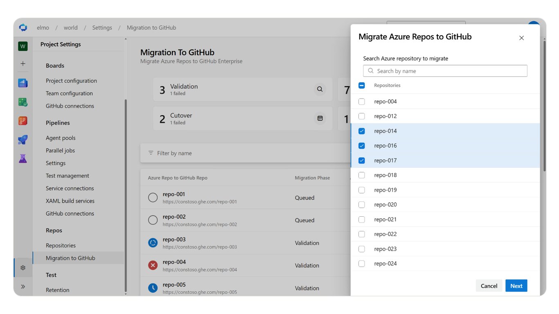Open Agent pools settings page
Viewport: 559px width, 314px height.
tap(61, 138)
